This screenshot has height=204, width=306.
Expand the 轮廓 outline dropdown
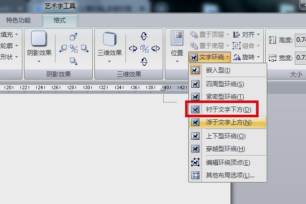(17, 46)
